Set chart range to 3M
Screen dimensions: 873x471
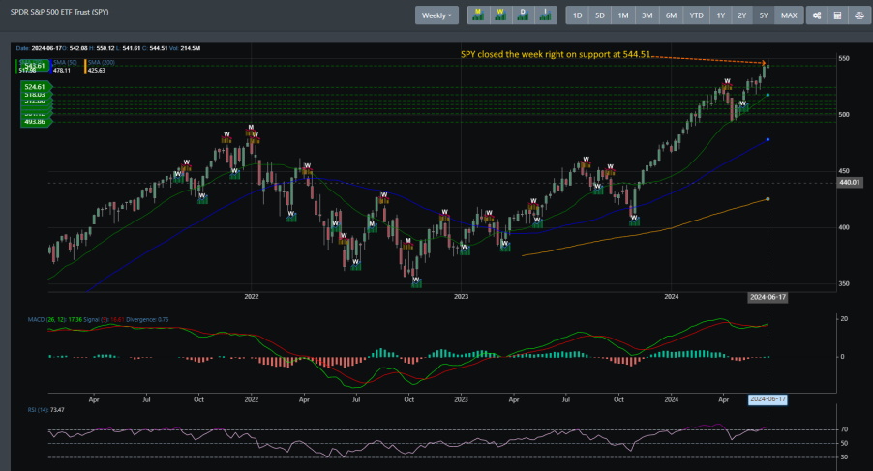pyautogui.click(x=647, y=15)
